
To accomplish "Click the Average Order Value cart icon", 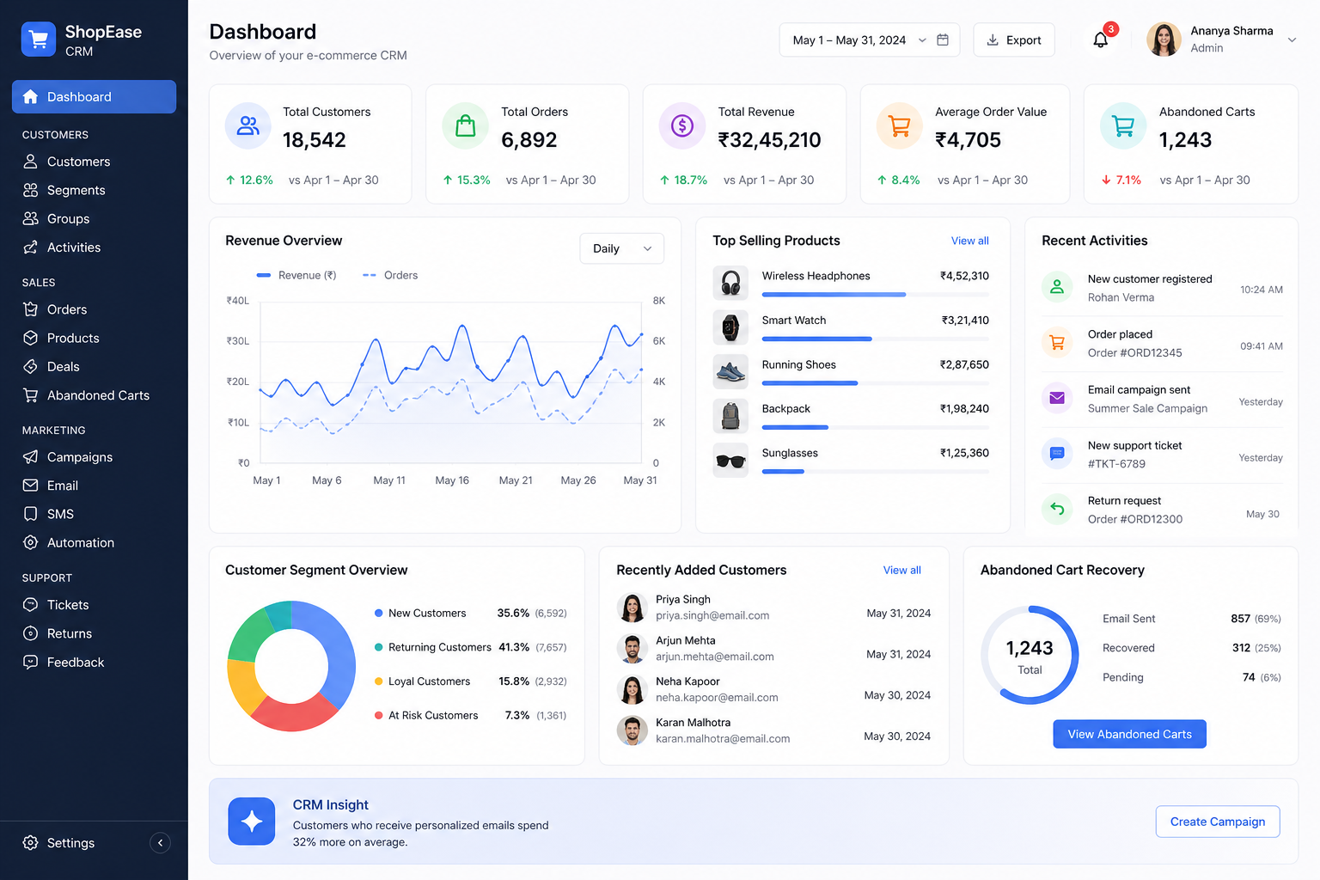I will 899,125.
